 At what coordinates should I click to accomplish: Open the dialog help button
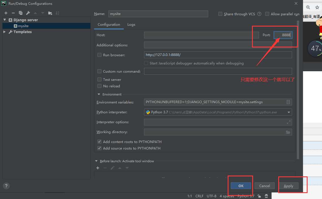tap(6, 186)
